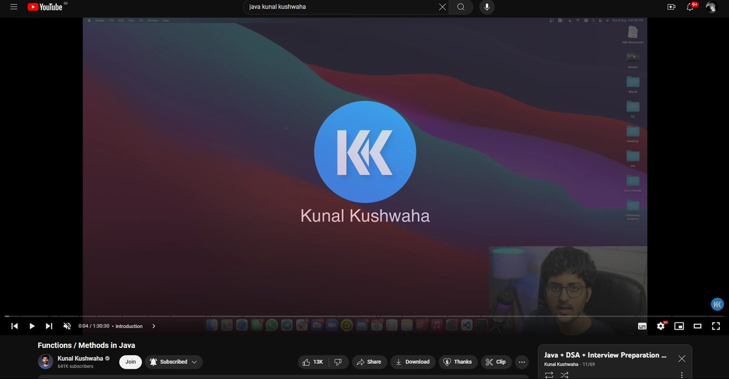This screenshot has width=729, height=379.
Task: Open the Java + DSA + Interview Preparation playlist title
Action: click(x=606, y=355)
